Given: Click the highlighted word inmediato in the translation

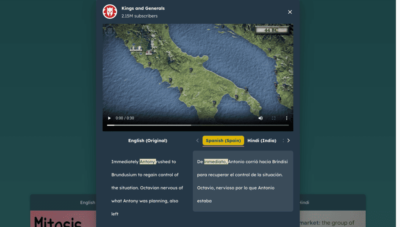Looking at the screenshot, I should click(x=216, y=162).
